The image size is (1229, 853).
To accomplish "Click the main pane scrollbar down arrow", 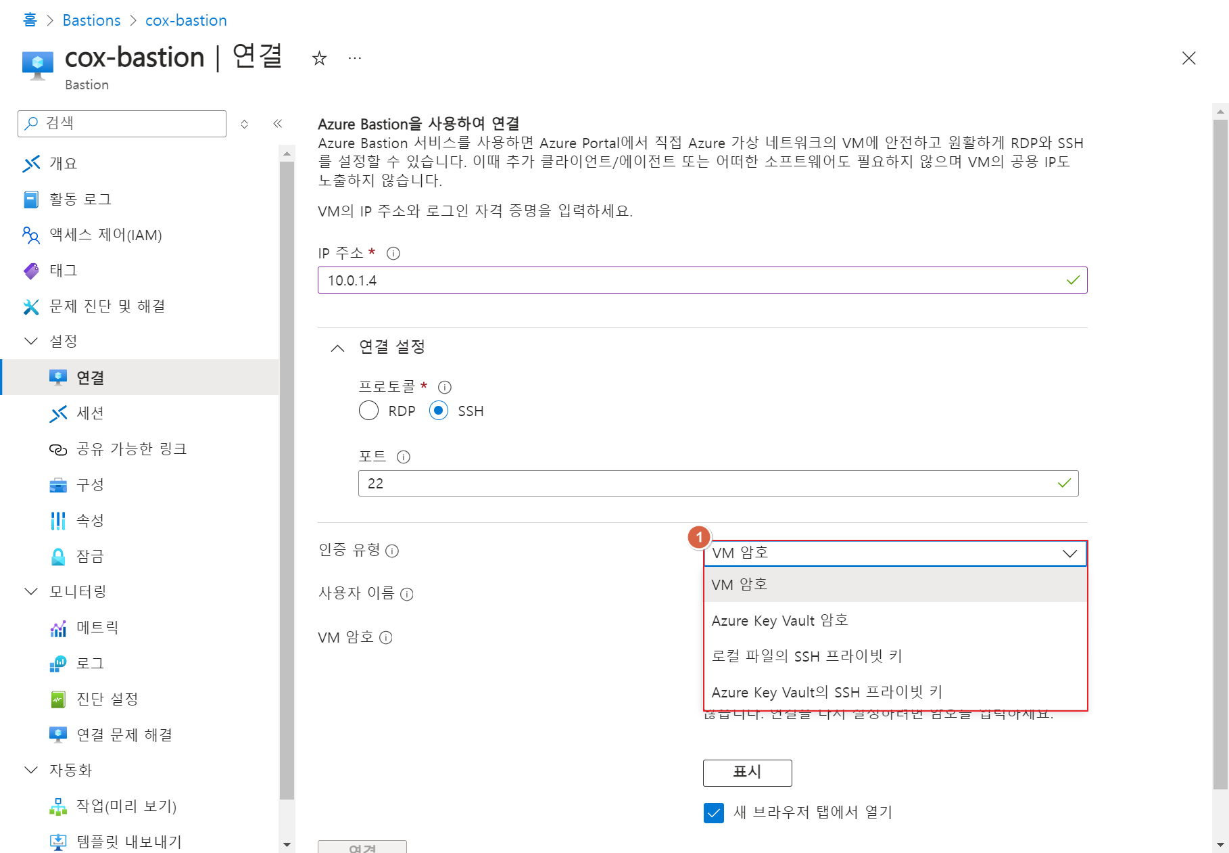I will (1220, 844).
